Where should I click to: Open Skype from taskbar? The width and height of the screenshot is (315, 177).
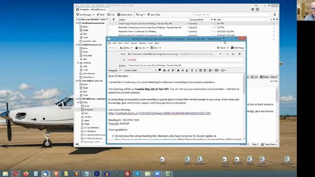pyautogui.click(x=137, y=174)
